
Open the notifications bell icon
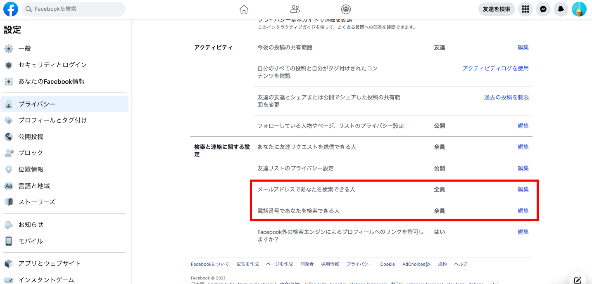point(561,9)
